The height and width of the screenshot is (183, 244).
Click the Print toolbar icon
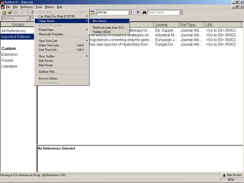pos(15,12)
